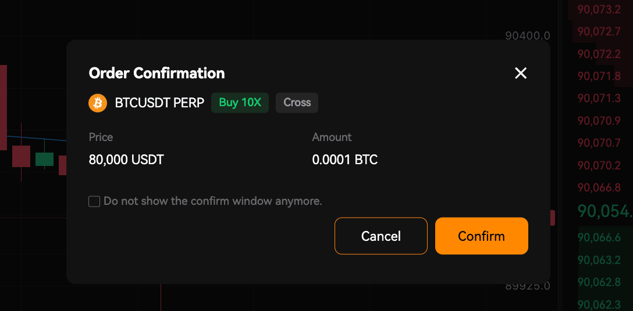Select the 90,070.7 ask price row
633x311 pixels.
[x=599, y=143]
